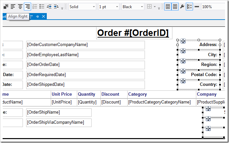
Task: Select the [OrderCustomerCompanyName] field
Action: [85, 45]
